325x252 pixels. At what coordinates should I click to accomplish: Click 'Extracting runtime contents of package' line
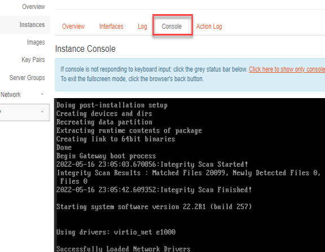point(129,130)
